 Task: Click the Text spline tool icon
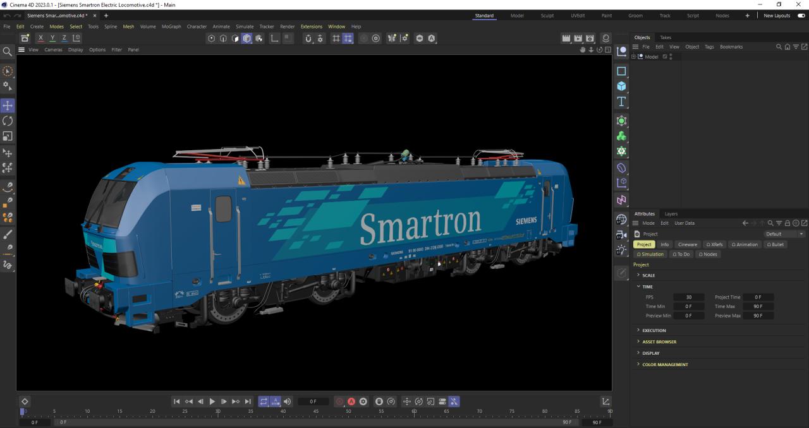(x=621, y=102)
